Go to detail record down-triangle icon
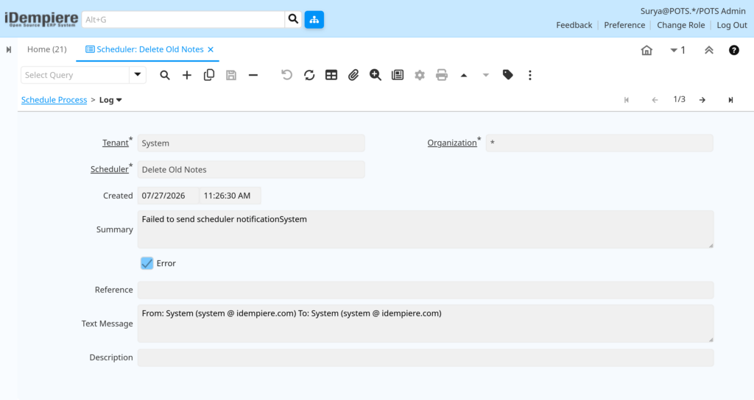754x400 pixels. tap(486, 76)
